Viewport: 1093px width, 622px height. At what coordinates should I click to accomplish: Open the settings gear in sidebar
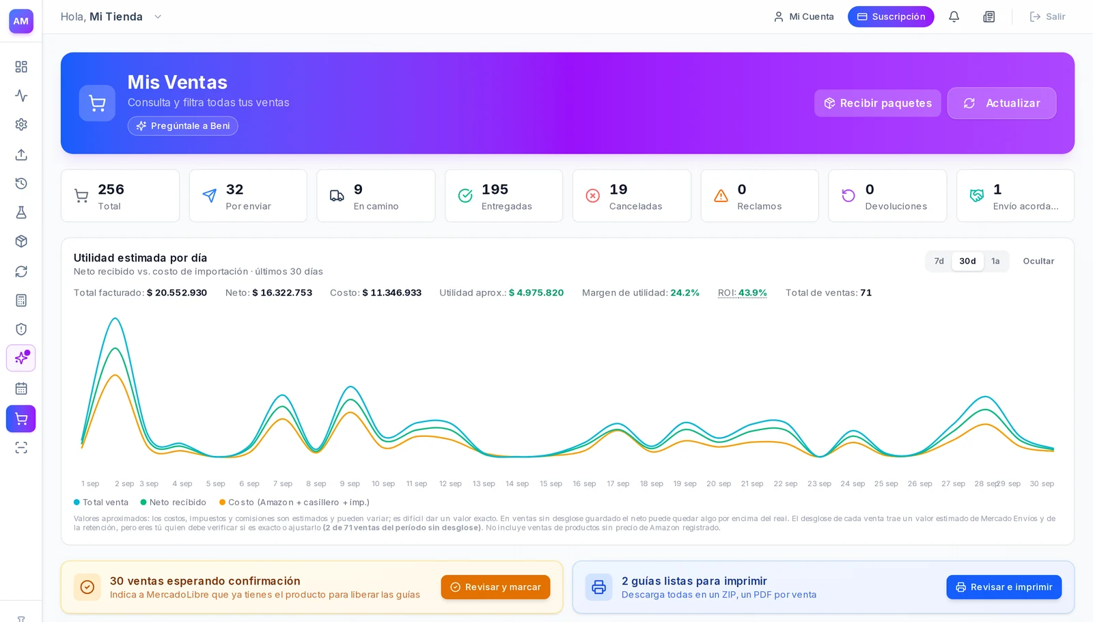pyautogui.click(x=21, y=124)
